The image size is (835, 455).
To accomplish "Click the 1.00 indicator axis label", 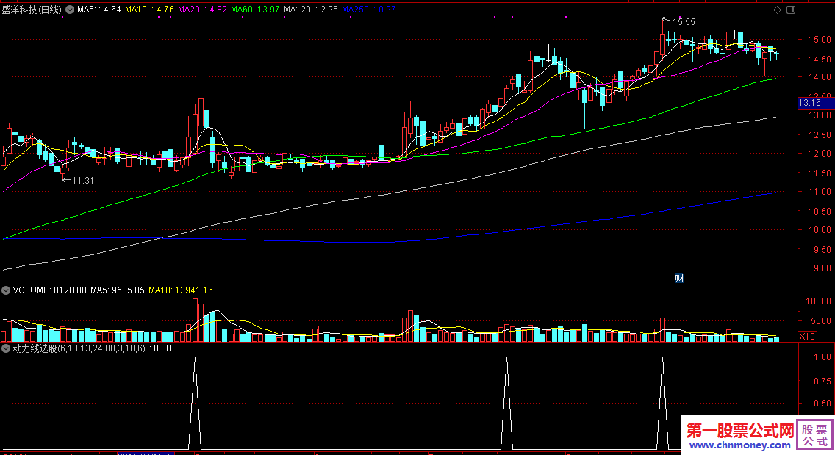I will [x=823, y=357].
